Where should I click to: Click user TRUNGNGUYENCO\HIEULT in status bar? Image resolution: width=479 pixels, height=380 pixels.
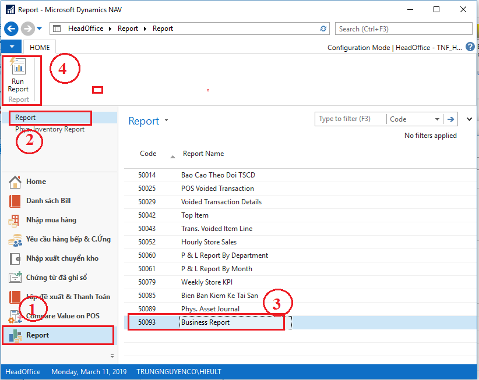point(179,372)
